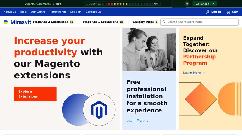The height and width of the screenshot is (136, 242).
Task: Click chevron beside installation Learn More
Action: [x=148, y=121]
